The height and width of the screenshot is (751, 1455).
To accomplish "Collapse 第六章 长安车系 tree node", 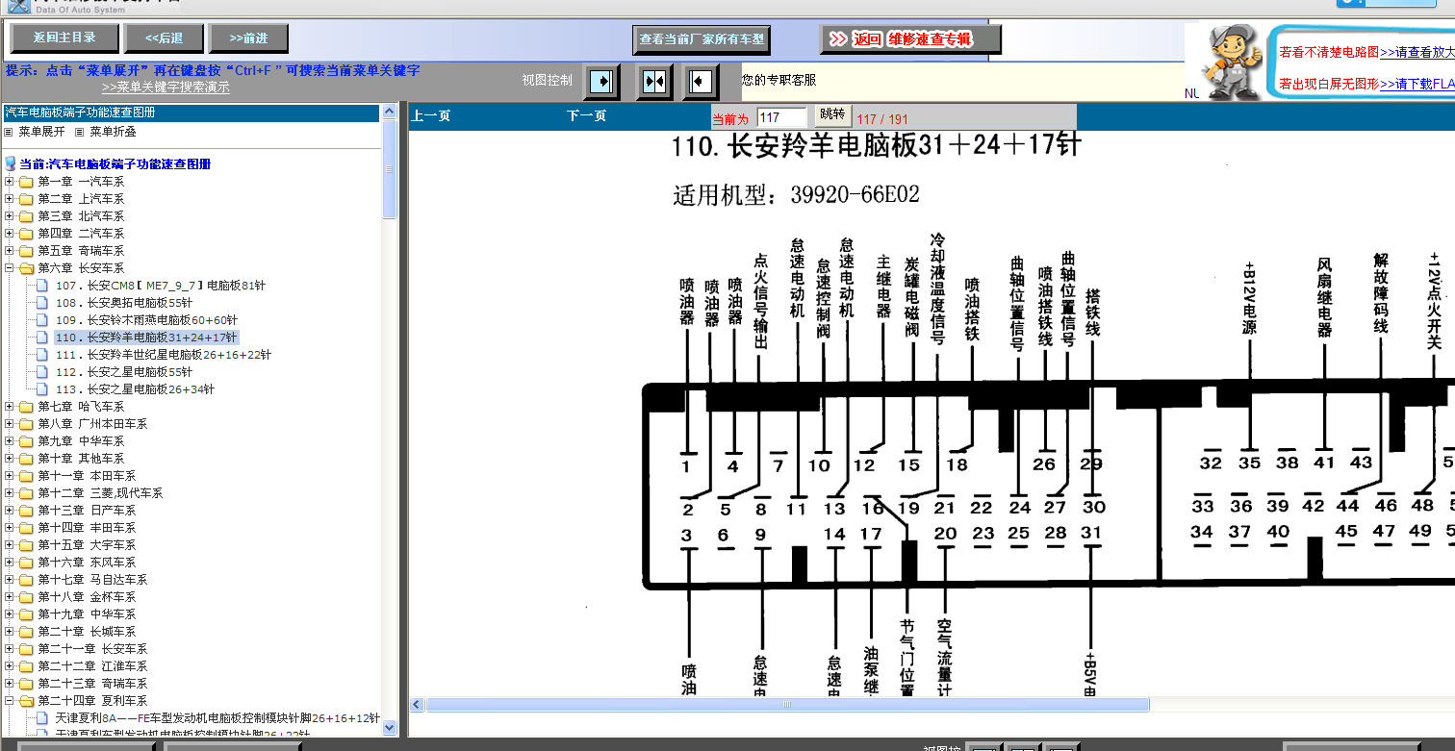I will click(x=10, y=268).
